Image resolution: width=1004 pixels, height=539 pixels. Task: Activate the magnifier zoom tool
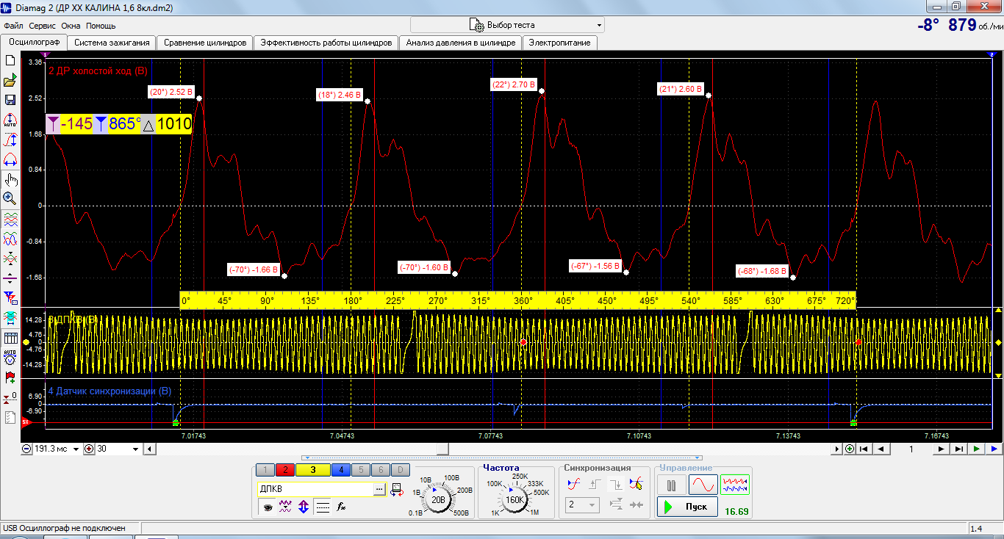tap(10, 198)
